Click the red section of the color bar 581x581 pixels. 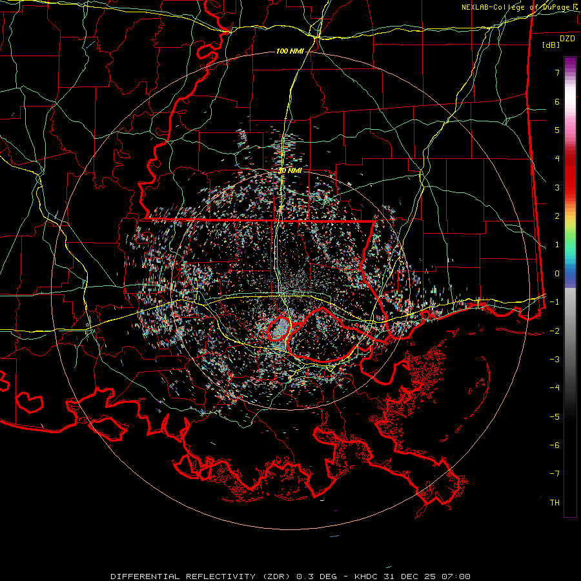[570, 174]
